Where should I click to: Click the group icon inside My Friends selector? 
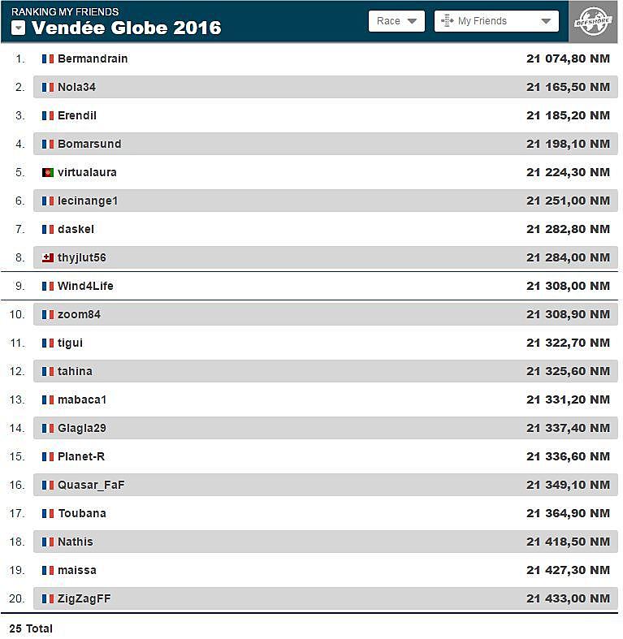[x=448, y=21]
